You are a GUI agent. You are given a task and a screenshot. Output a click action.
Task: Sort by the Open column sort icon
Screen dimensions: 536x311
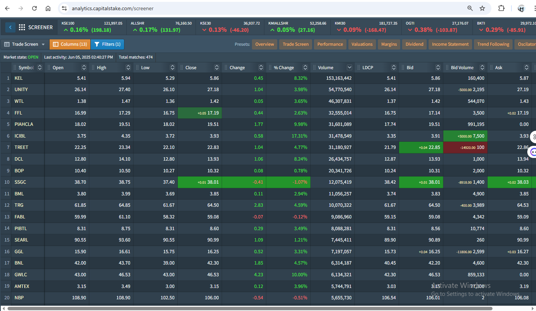[84, 68]
